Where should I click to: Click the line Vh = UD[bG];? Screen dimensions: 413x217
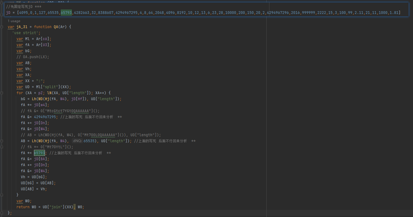pyautogui.click(x=34, y=177)
